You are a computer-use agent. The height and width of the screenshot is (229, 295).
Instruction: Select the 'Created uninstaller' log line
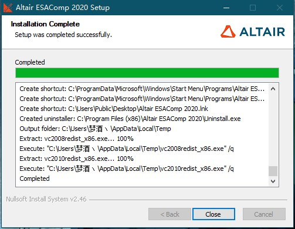pyautogui.click(x=130, y=119)
